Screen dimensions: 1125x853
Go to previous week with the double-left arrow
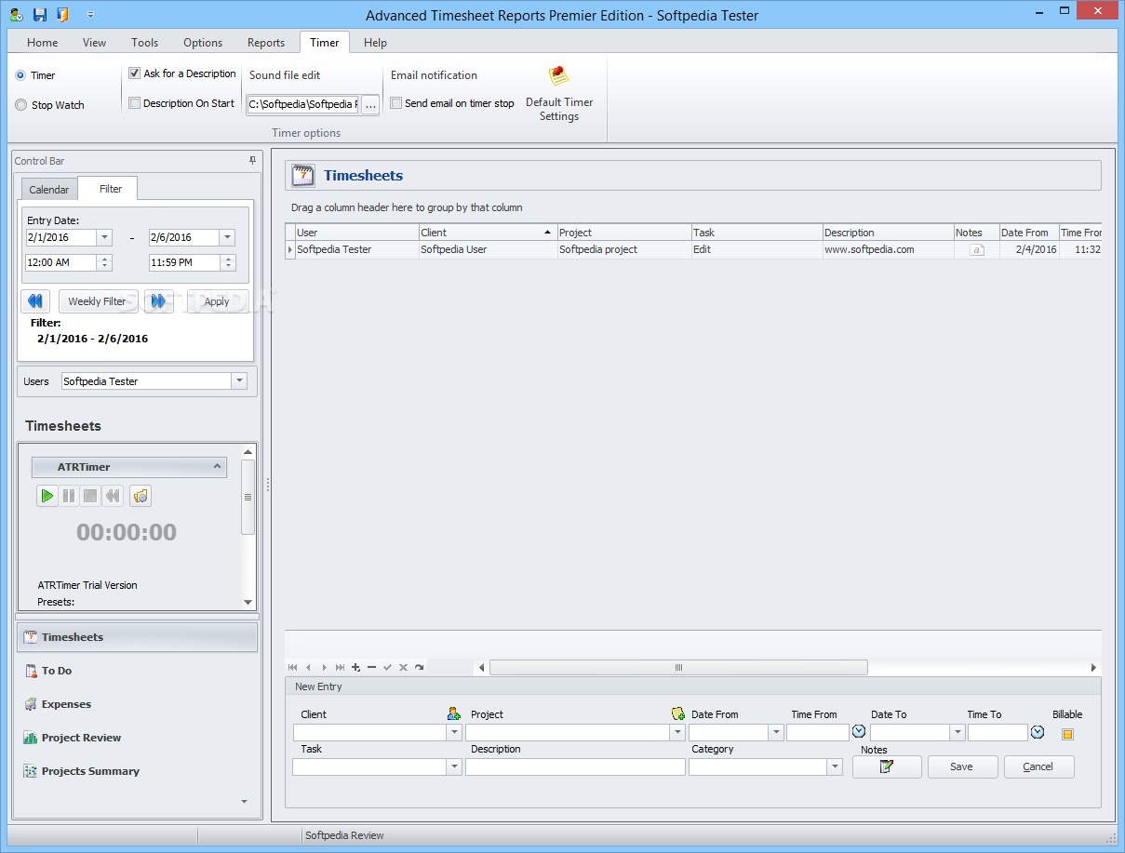[35, 301]
